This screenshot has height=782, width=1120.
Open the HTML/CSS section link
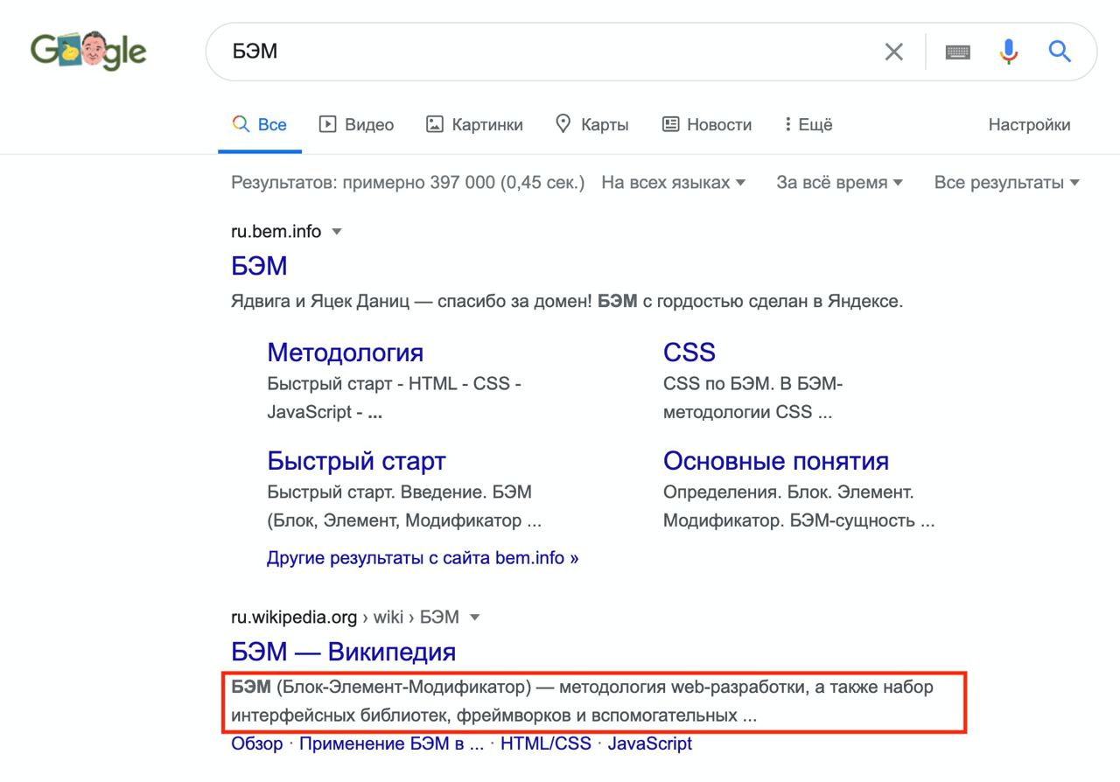[546, 744]
